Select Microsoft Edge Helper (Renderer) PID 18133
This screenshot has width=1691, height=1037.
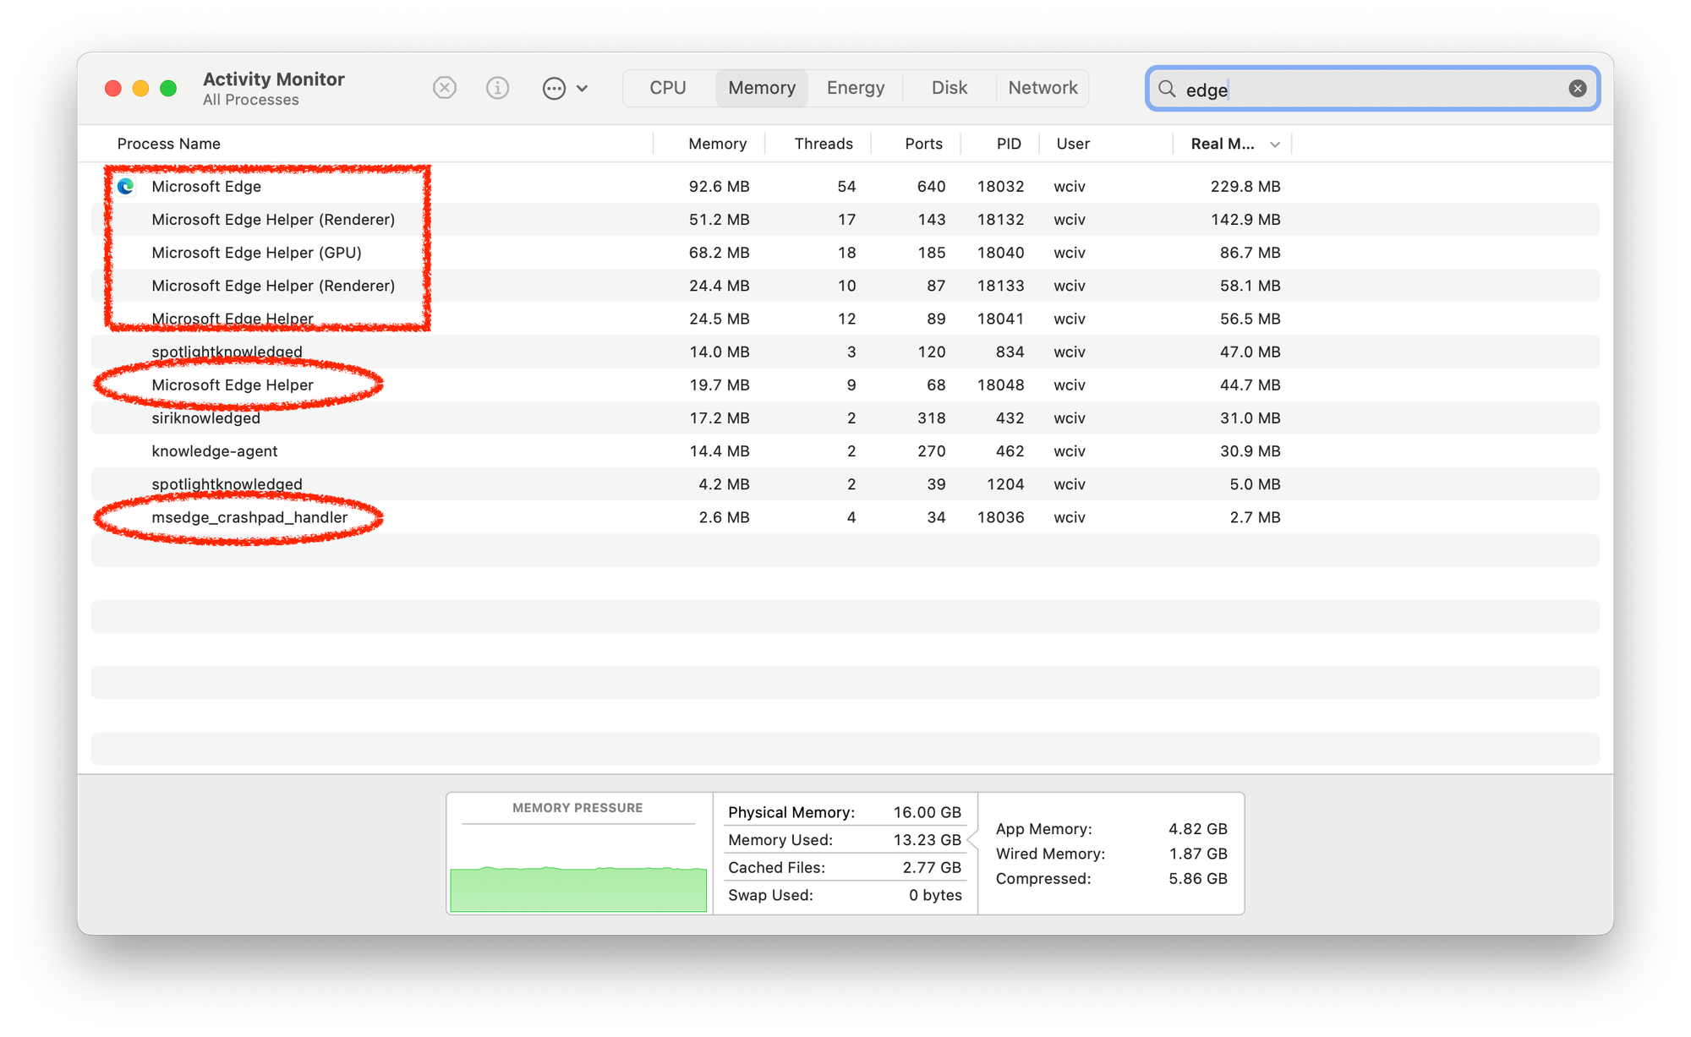tap(845, 286)
